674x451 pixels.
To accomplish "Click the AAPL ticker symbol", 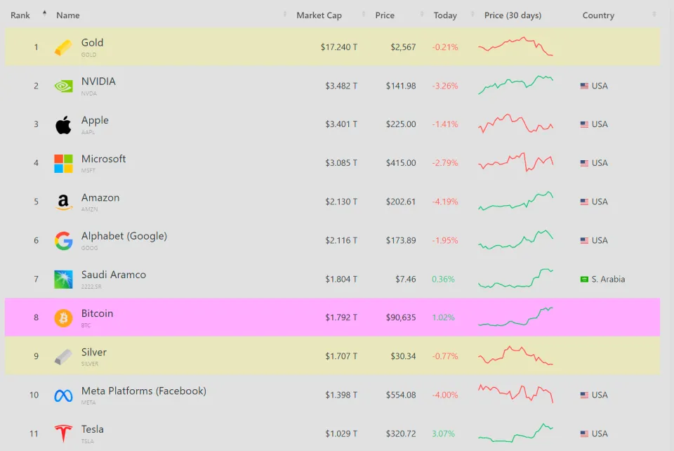I will tap(88, 132).
